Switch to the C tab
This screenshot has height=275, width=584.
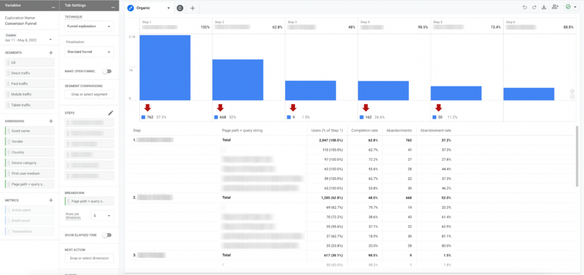pos(180,8)
